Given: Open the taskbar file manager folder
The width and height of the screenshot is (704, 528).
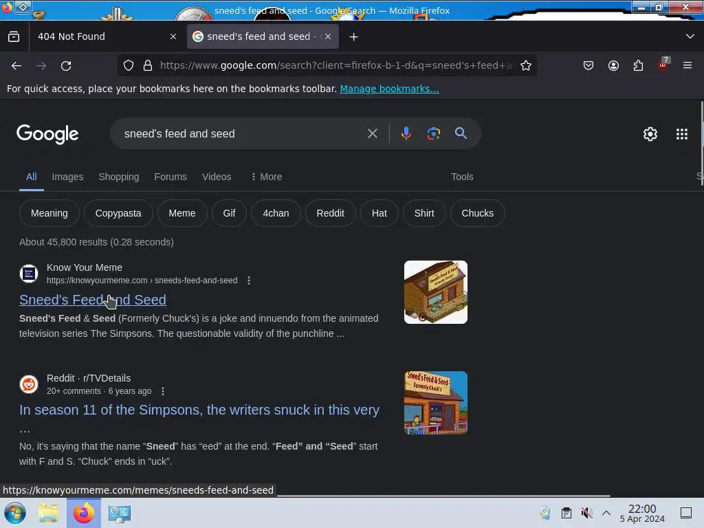Looking at the screenshot, I should click(48, 513).
